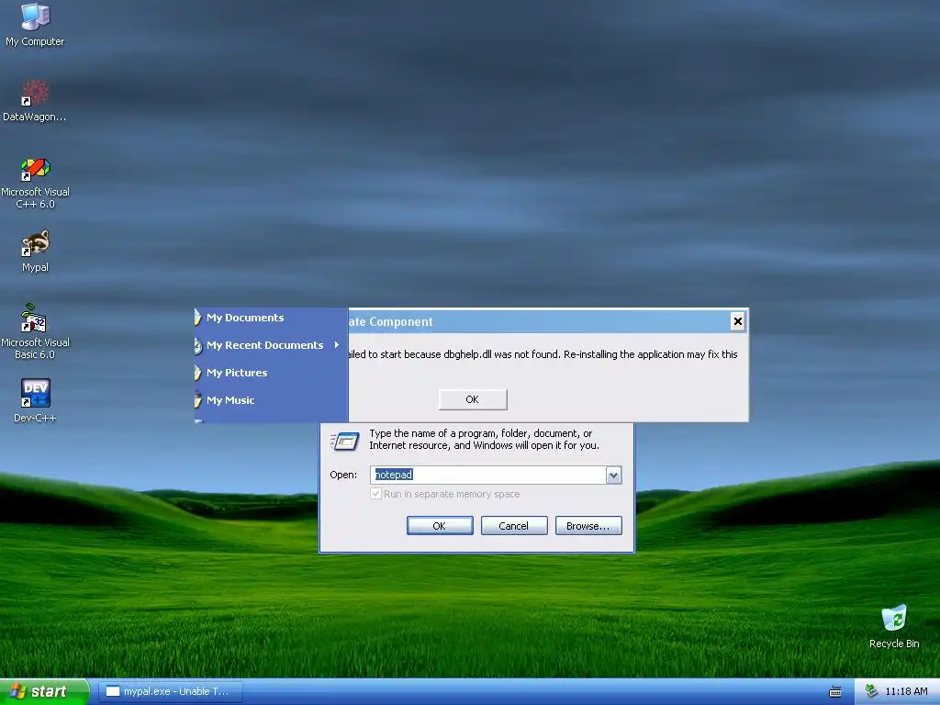Expand My Recent Documents submenu arrow

[337, 345]
